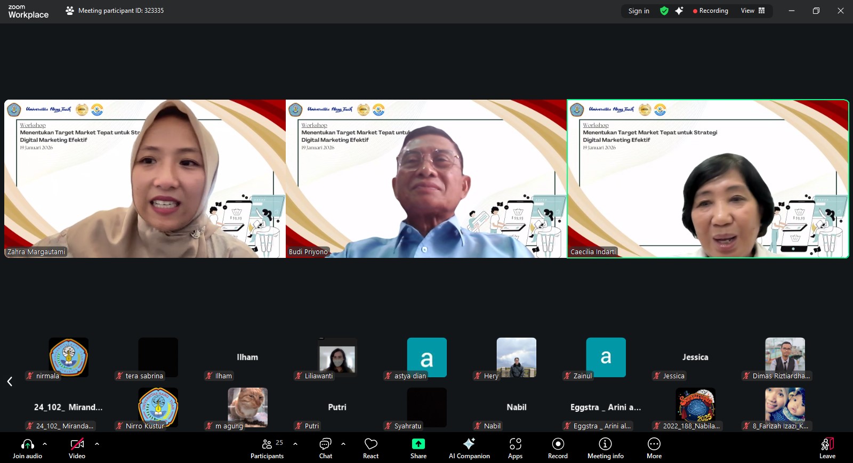
Task: Go to previous page of participant thumbnails
Action: coord(10,381)
